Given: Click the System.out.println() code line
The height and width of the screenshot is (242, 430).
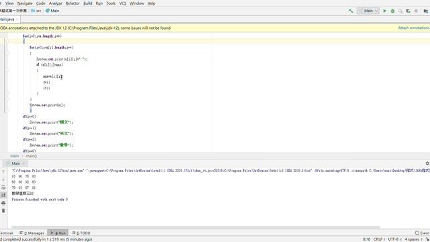Looking at the screenshot, I should pos(48,105).
